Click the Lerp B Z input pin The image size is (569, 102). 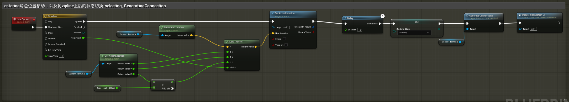tap(228, 62)
